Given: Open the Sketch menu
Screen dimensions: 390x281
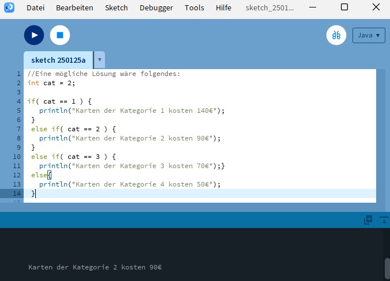Looking at the screenshot, I should click(x=117, y=8).
